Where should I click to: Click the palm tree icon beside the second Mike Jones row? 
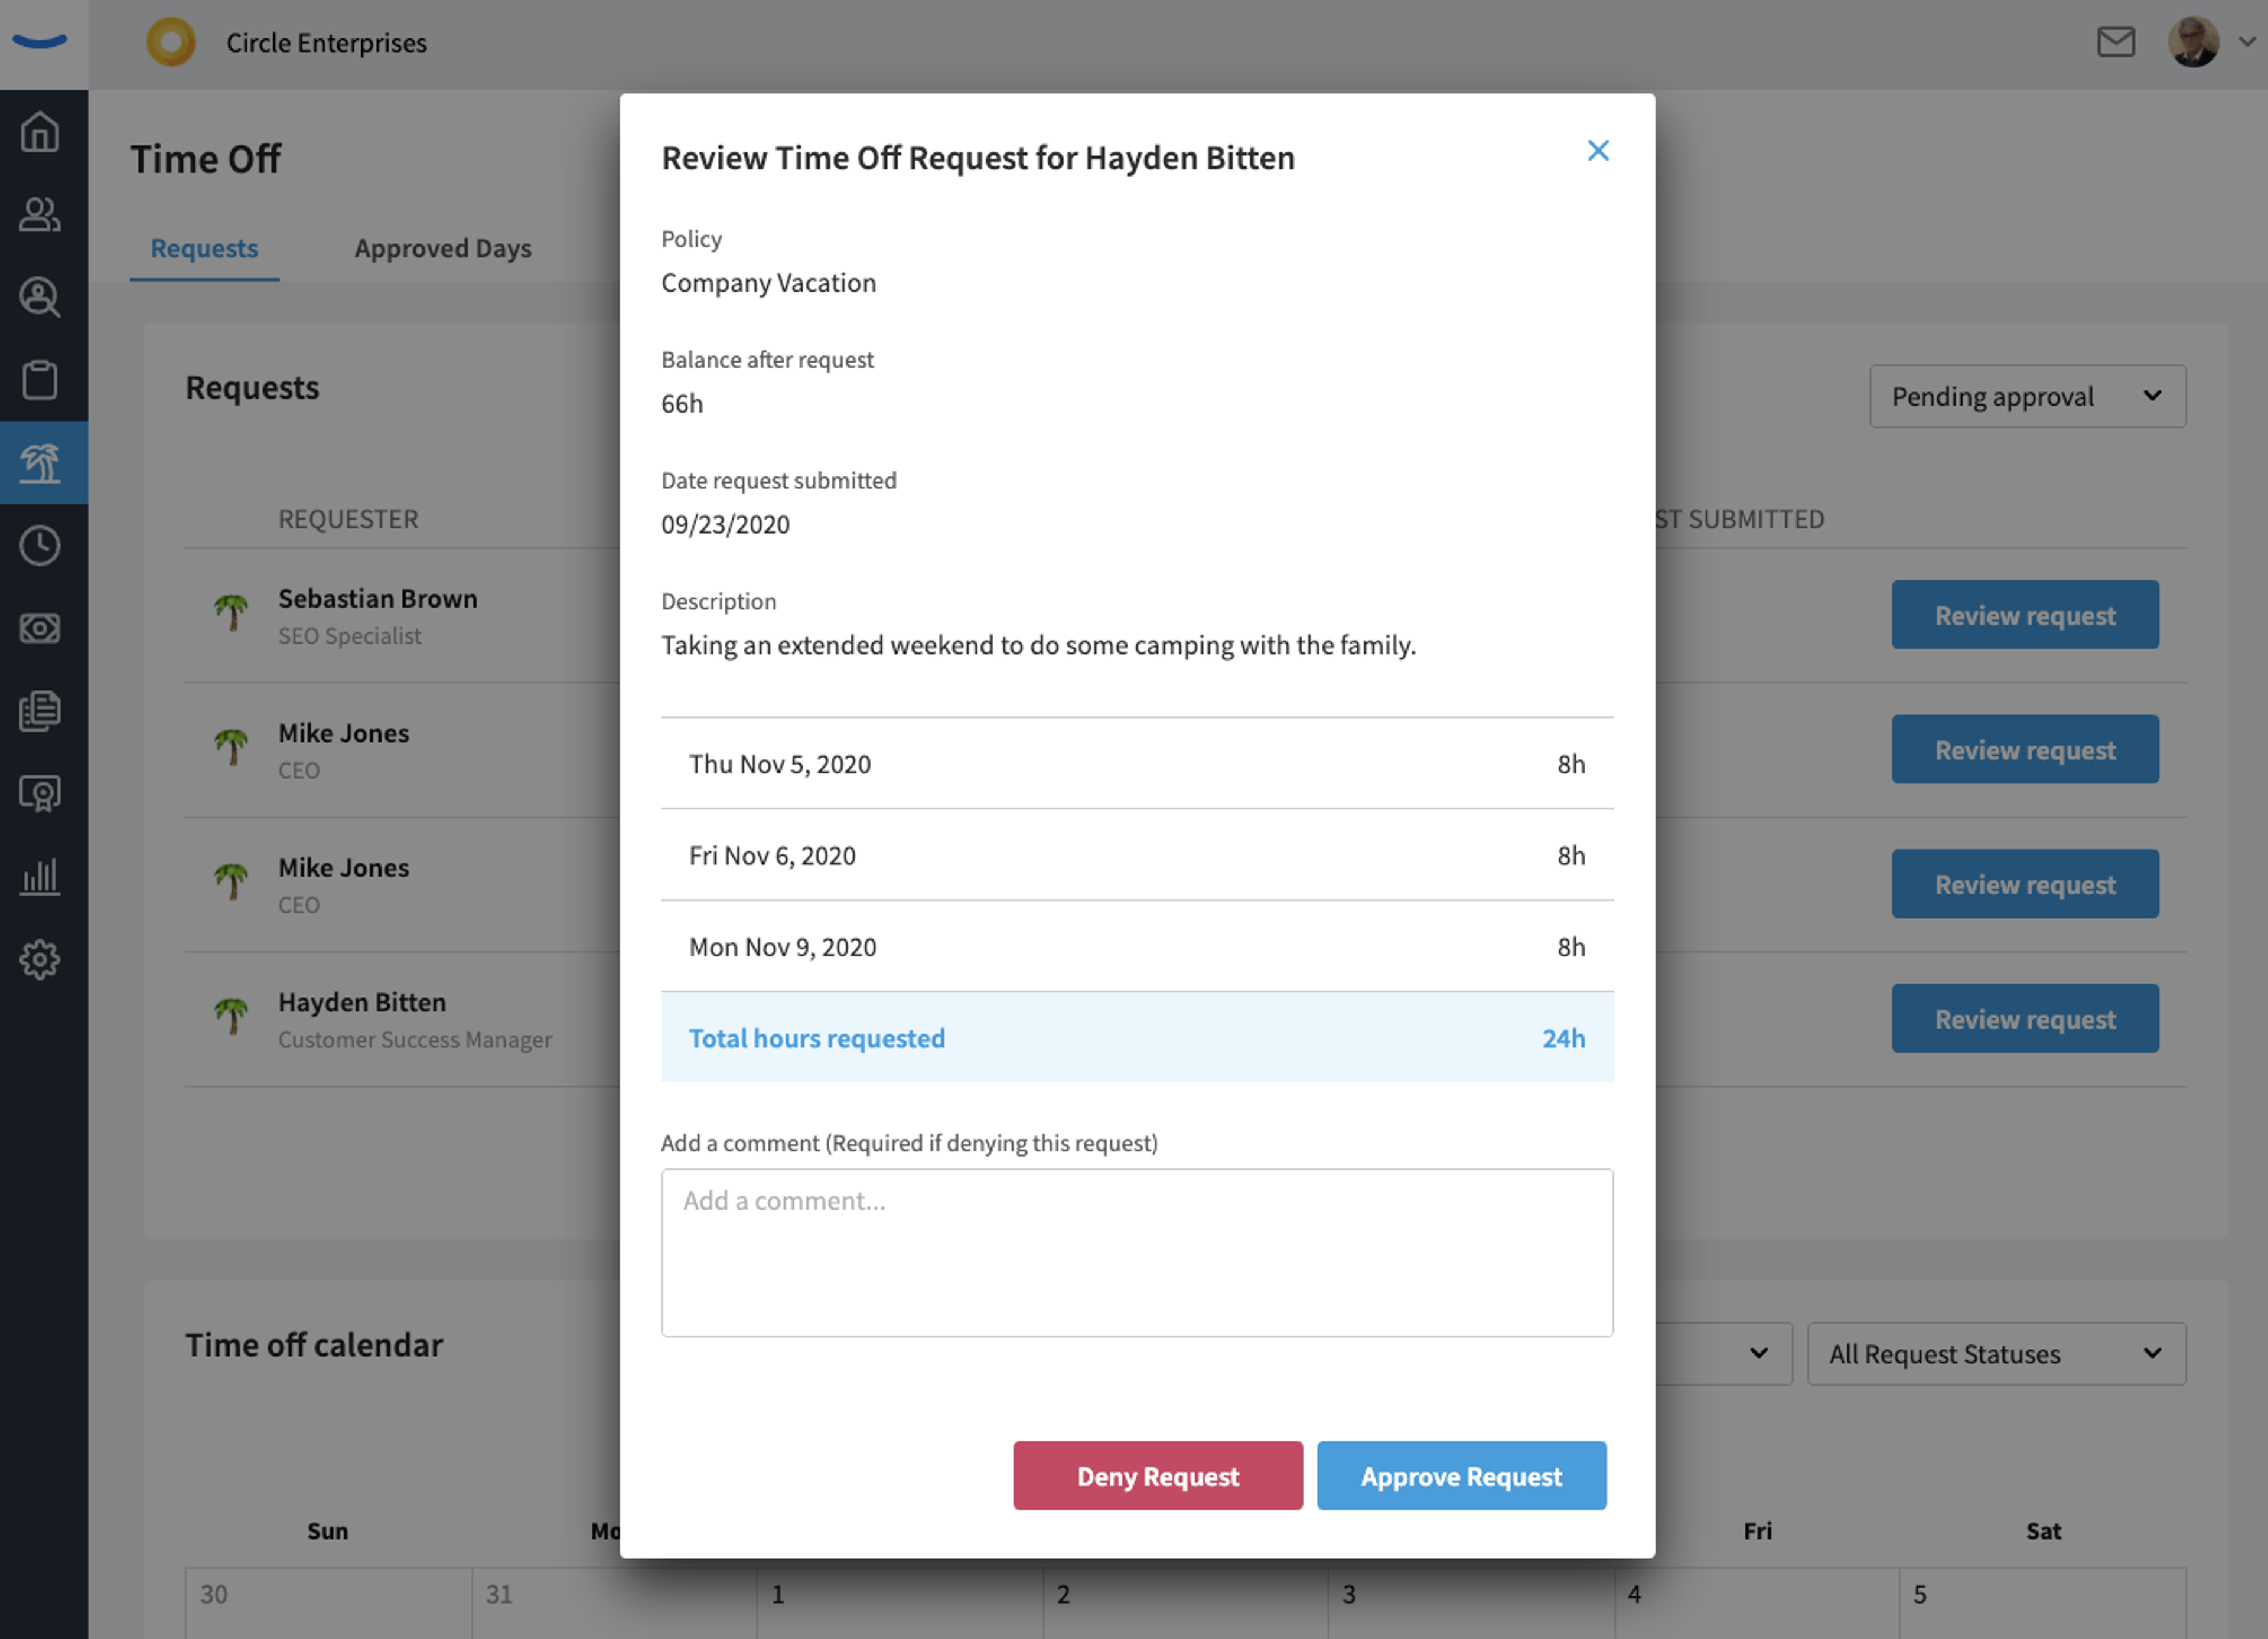(x=231, y=881)
